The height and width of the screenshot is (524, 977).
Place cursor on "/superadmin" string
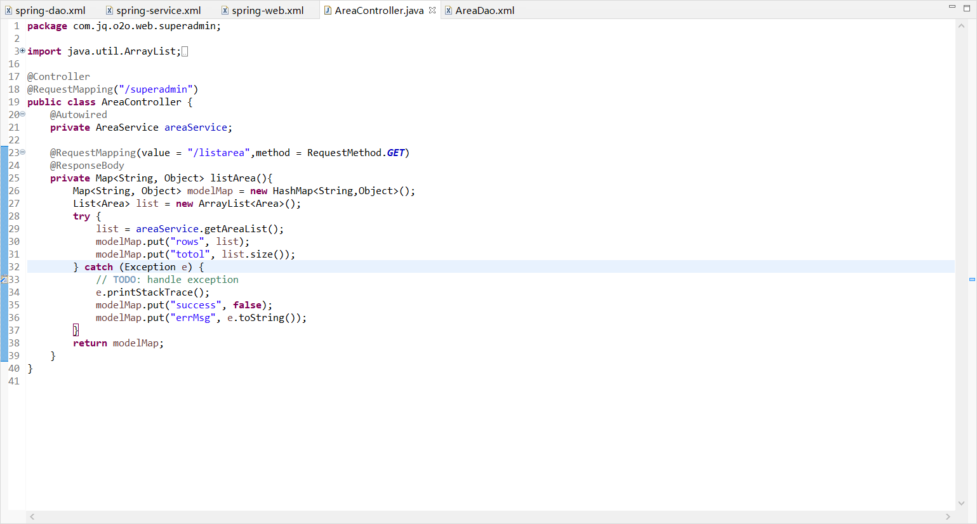(x=159, y=89)
